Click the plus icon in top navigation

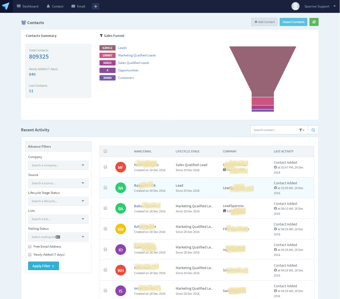click(x=95, y=6)
